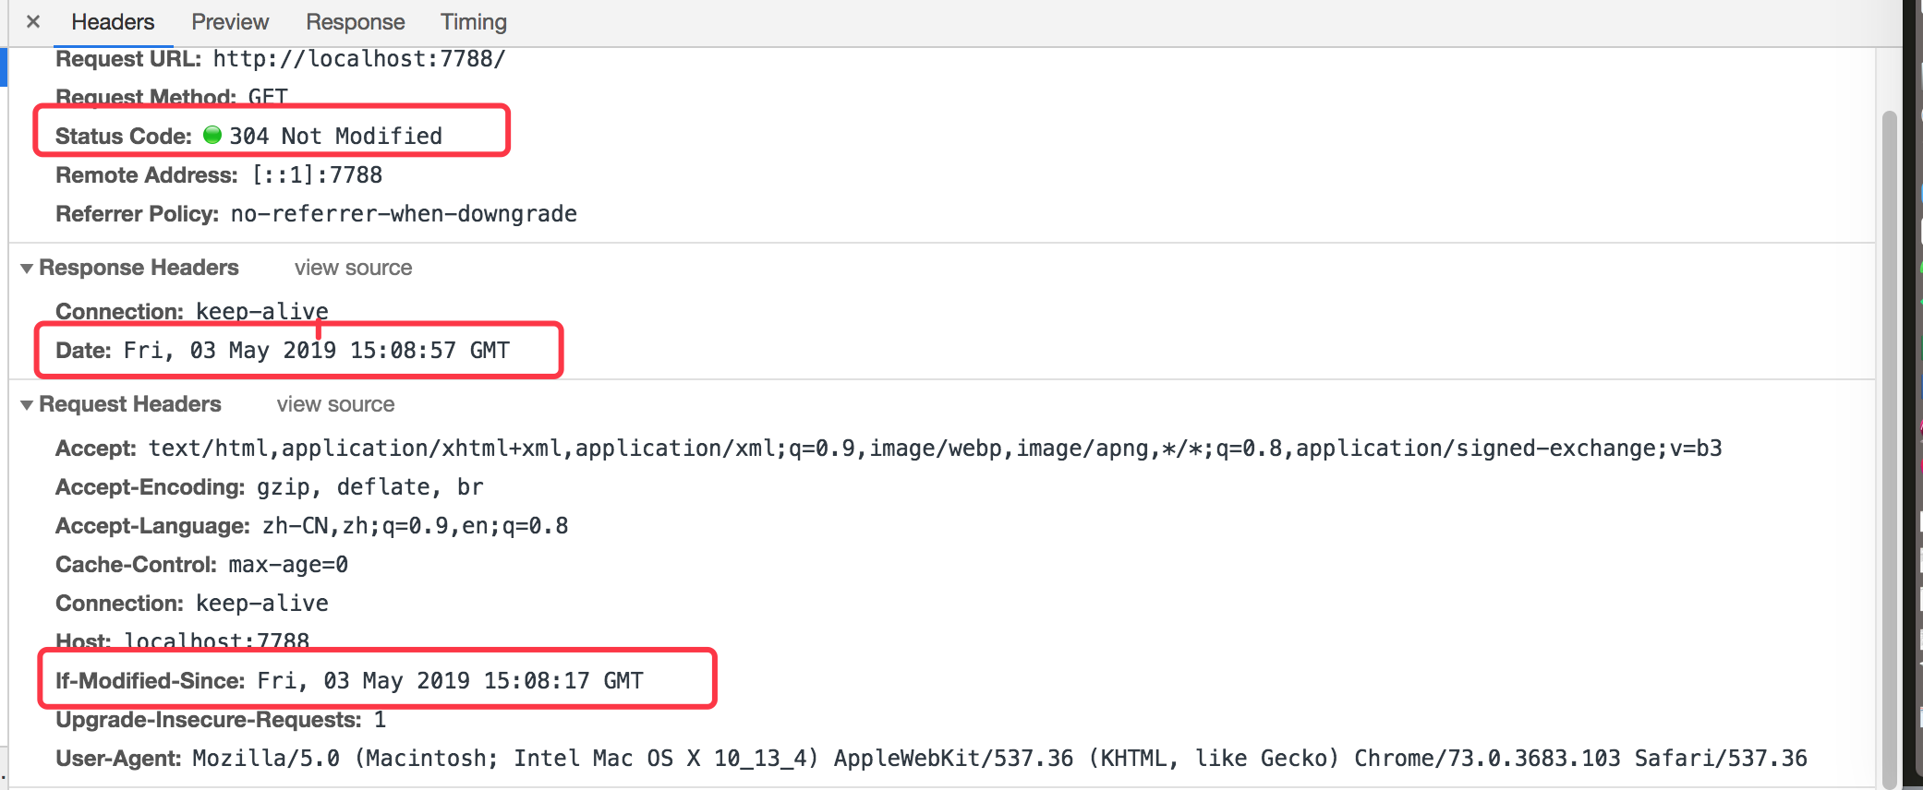Open the Preview tab
The width and height of the screenshot is (1923, 790).
230,21
